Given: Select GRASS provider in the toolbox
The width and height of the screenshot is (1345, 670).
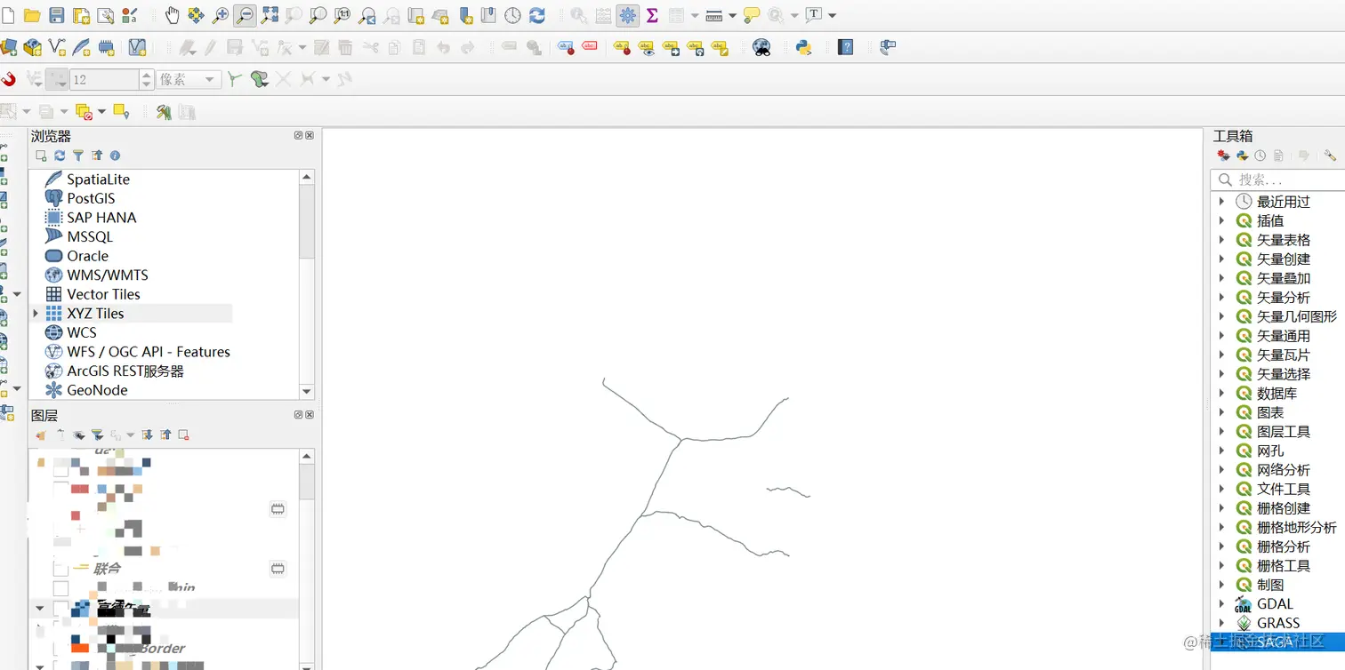Looking at the screenshot, I should [1278, 623].
